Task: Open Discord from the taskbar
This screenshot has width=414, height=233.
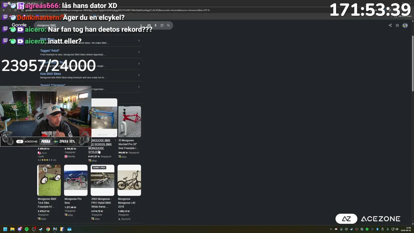Action: pos(19,229)
